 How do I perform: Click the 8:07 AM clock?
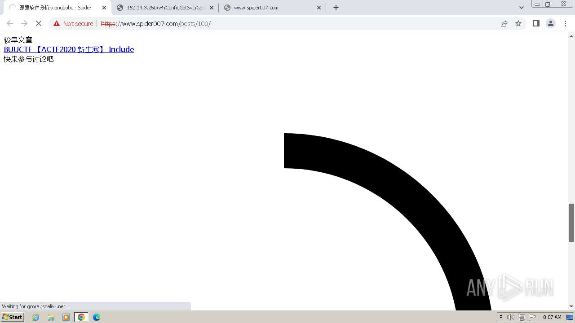click(552, 317)
